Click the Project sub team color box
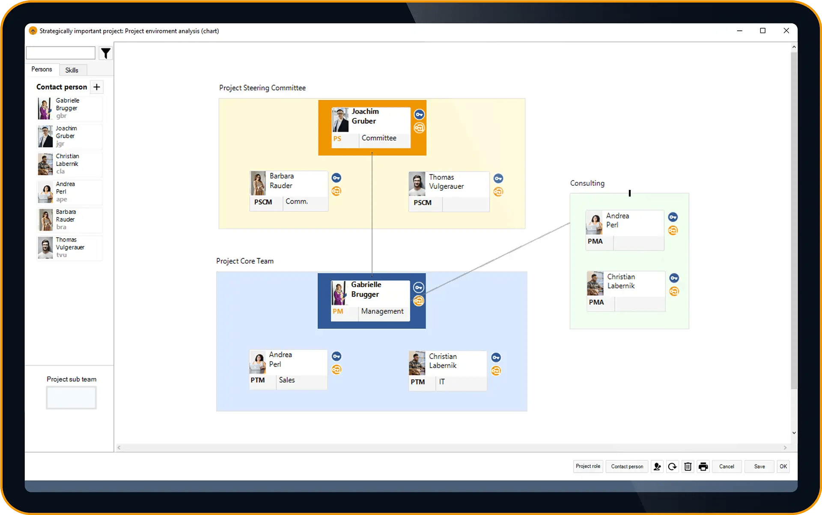 click(71, 398)
